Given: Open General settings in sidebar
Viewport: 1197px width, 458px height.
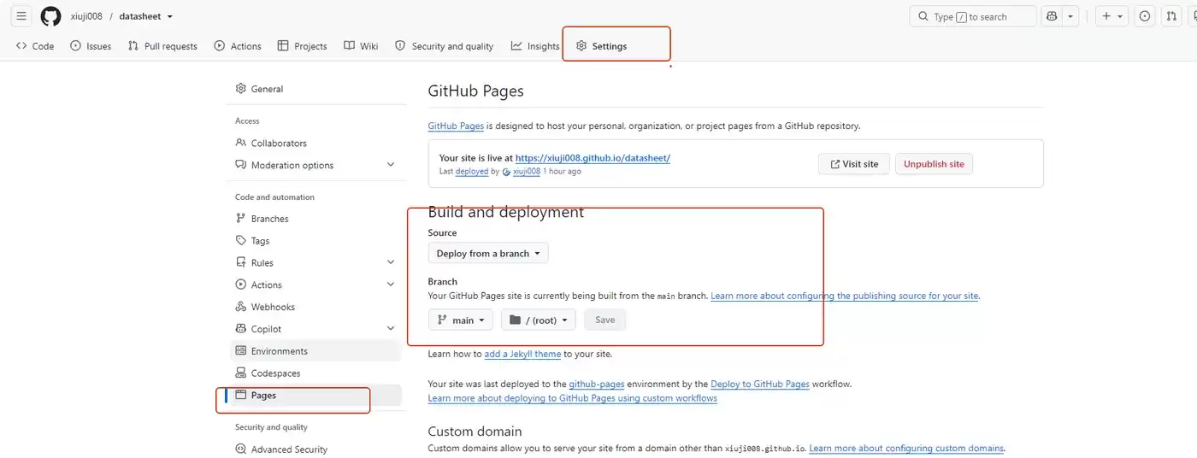Looking at the screenshot, I should 315,89.
